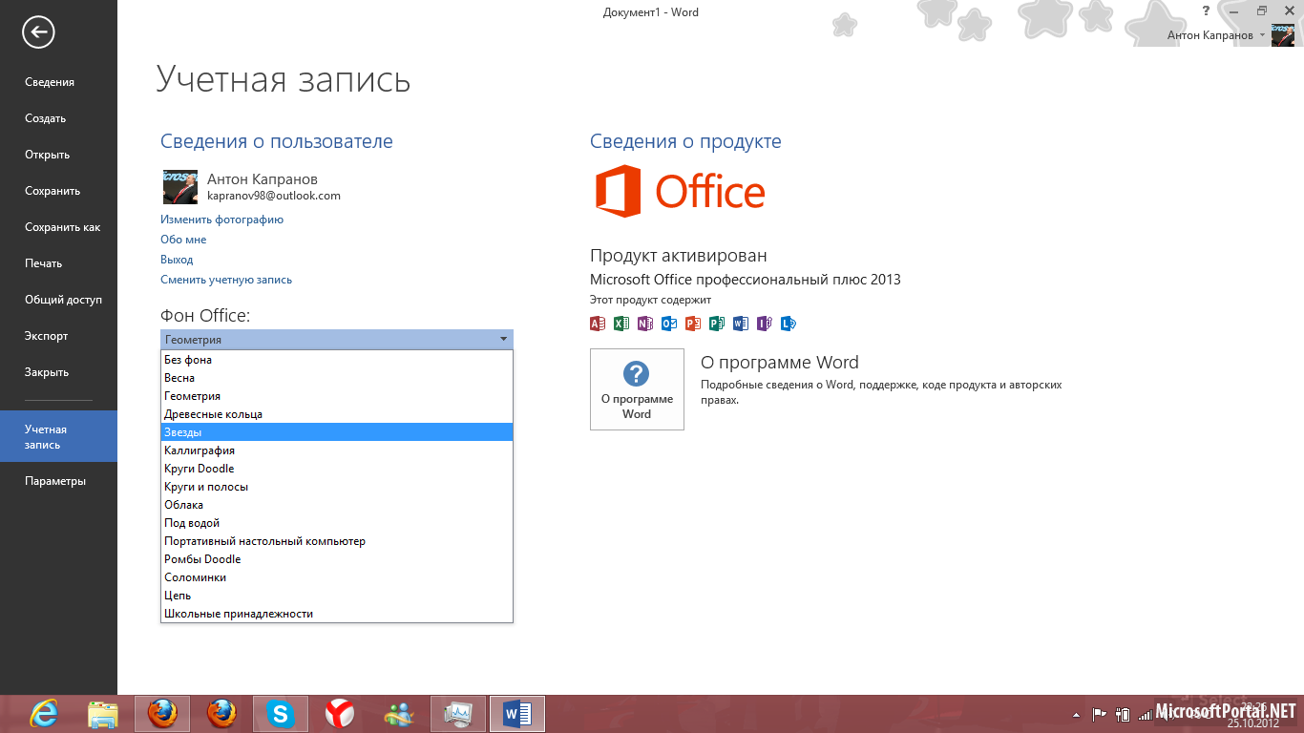Screen dimensions: 1304x733
Task: Go to Создать in the sidebar
Action: [58, 118]
